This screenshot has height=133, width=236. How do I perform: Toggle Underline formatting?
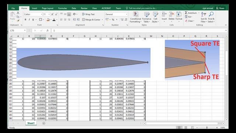[33, 20]
